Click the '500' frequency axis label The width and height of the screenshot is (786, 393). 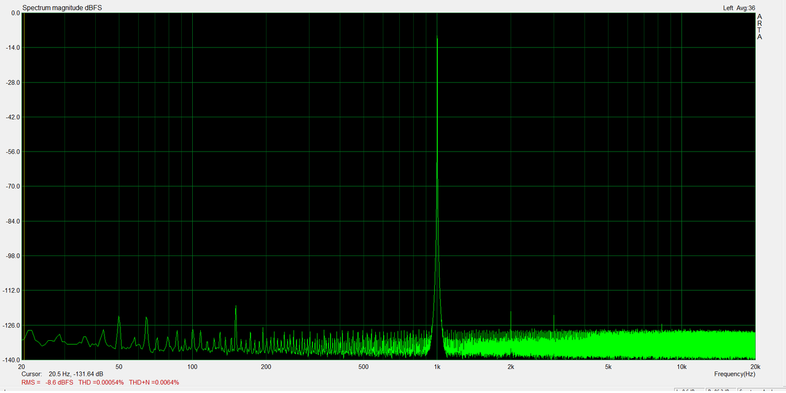pyautogui.click(x=364, y=367)
